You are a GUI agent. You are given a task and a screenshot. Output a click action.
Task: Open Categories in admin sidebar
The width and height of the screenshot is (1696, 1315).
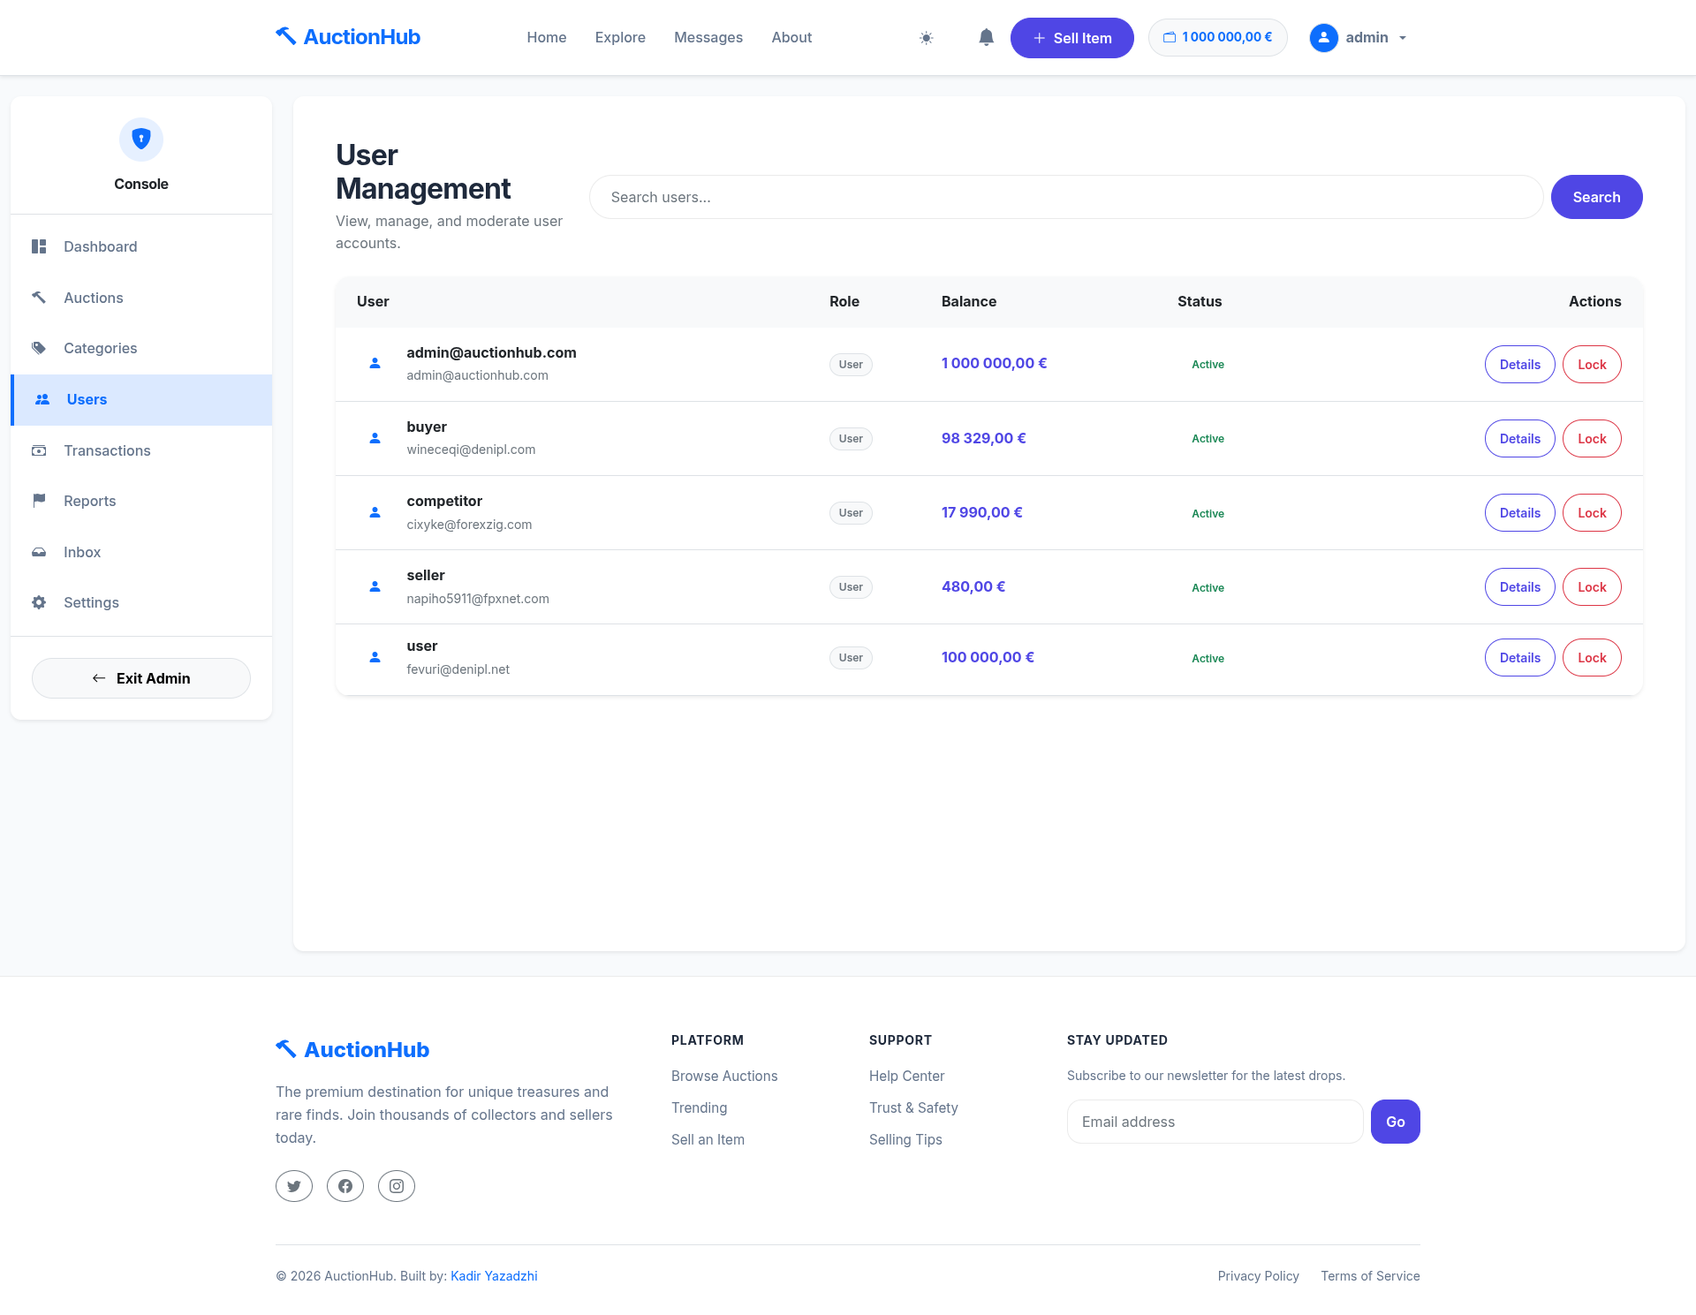(x=141, y=348)
